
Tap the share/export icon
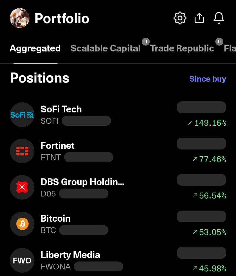tap(199, 18)
